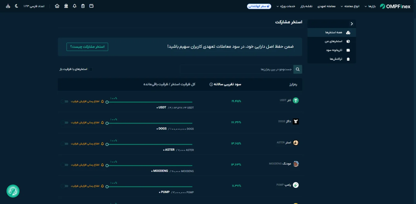Screen dimensions: 416x204
Task: Open the wallet icon in top bar
Action: point(92,6)
